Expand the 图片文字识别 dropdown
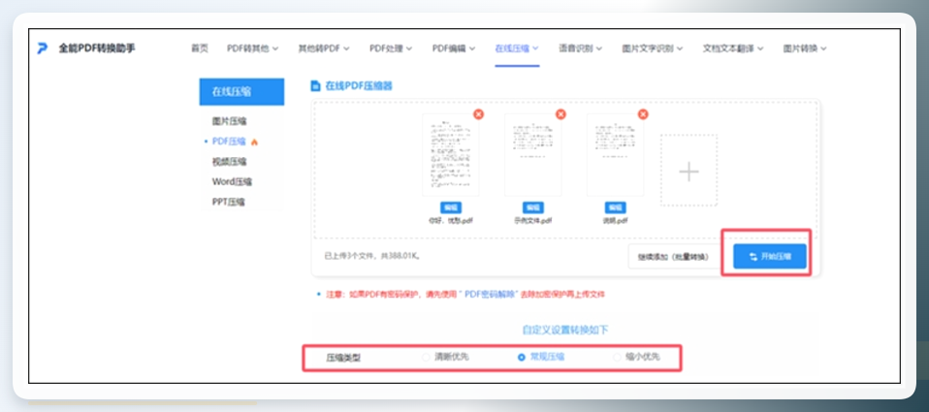 pos(653,48)
